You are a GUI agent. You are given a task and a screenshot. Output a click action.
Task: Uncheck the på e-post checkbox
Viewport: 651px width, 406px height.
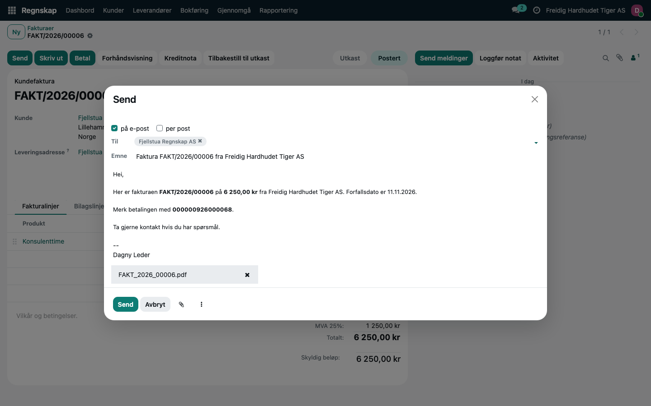(x=114, y=128)
